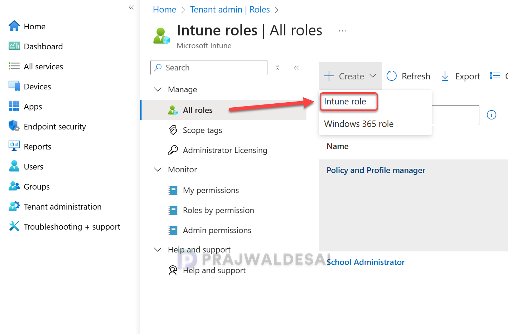Choose Windows 365 role option
Viewport: 508px width, 334px height.
(x=359, y=124)
